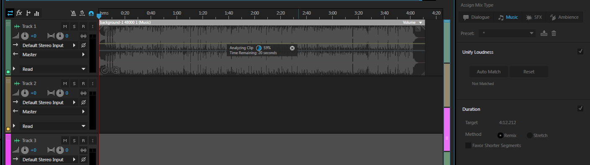Toggle global clip stretching stopwatch icon

82,13
